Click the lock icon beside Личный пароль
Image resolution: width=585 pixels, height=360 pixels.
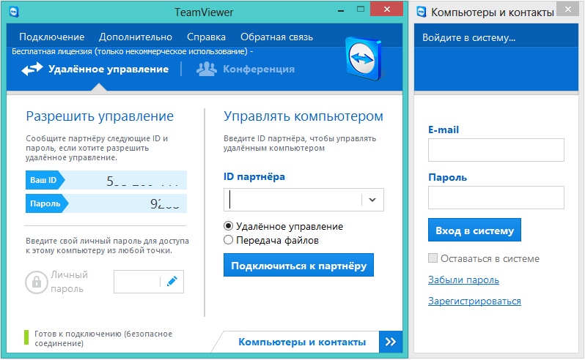point(36,282)
